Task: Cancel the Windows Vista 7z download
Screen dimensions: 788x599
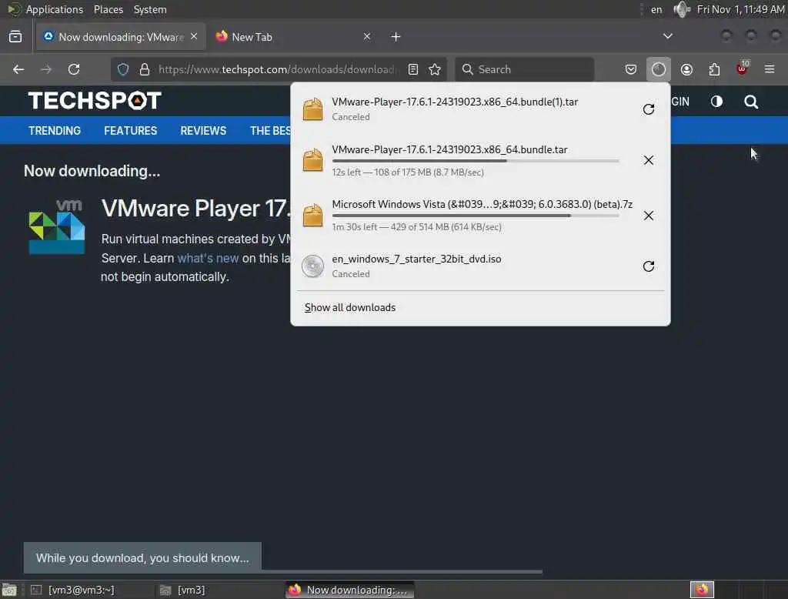Action: point(648,216)
